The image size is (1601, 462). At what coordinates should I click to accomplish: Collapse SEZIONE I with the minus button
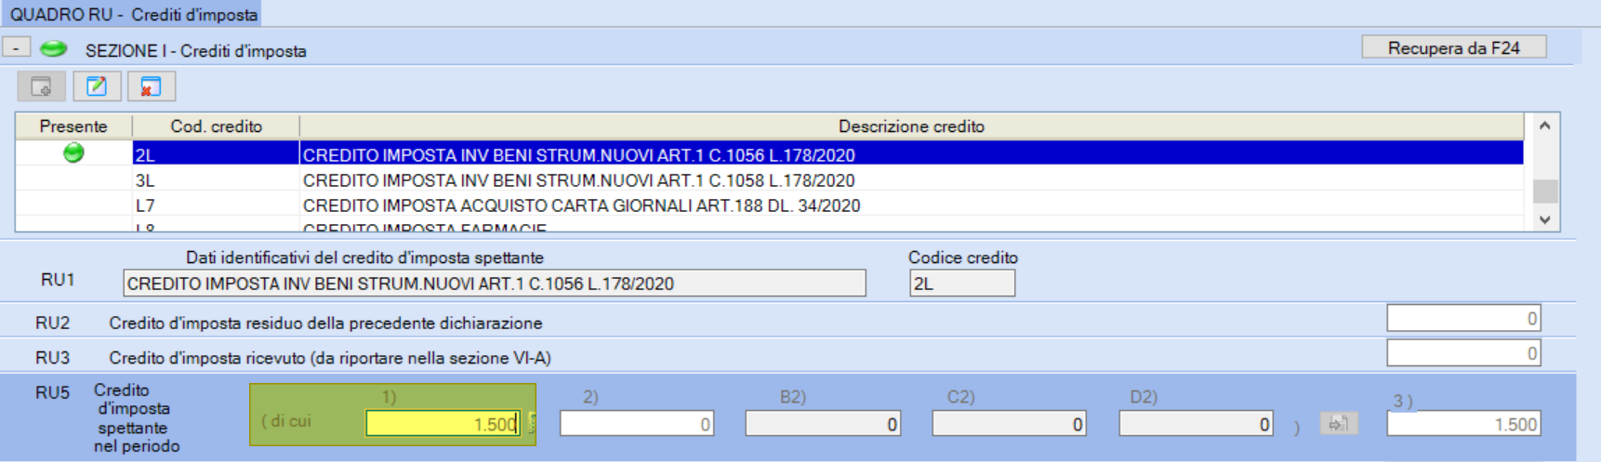click(17, 47)
